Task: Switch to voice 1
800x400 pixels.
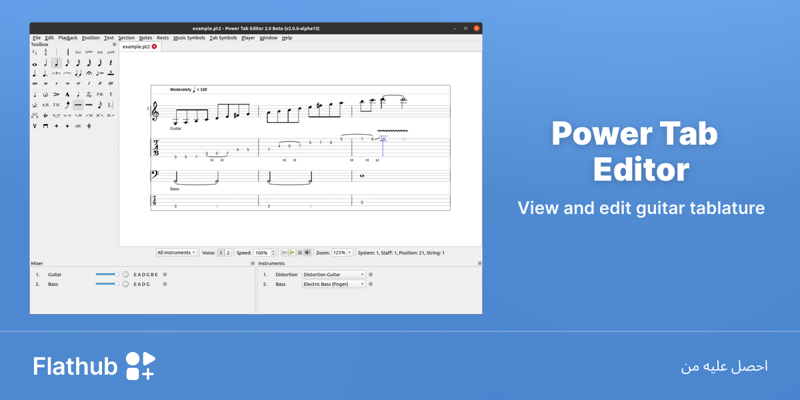Action: click(x=221, y=253)
